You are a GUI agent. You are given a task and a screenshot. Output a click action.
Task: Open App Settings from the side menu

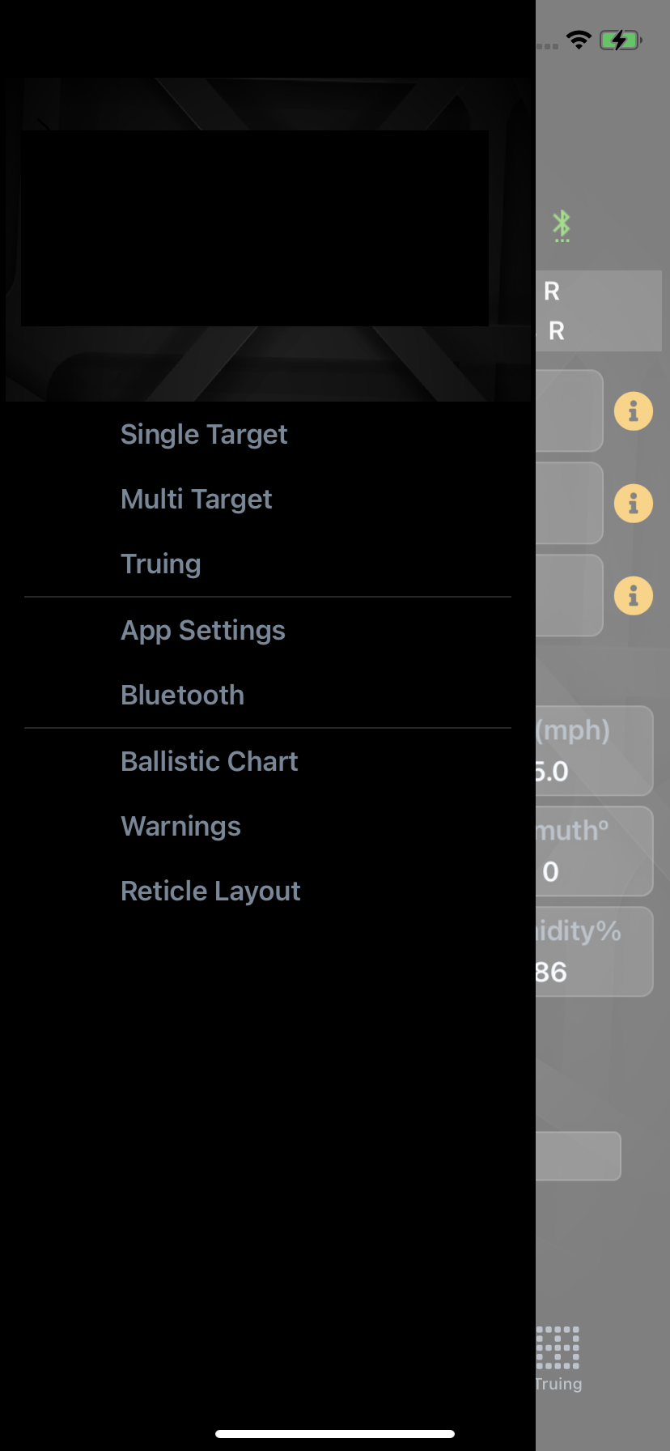[x=202, y=631]
